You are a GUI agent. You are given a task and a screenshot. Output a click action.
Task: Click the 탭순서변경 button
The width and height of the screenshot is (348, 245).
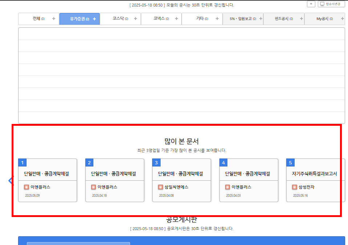coord(332,4)
